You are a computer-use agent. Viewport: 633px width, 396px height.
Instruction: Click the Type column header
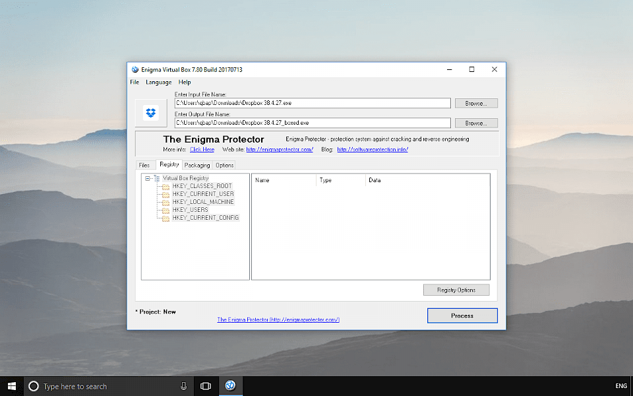(x=341, y=180)
